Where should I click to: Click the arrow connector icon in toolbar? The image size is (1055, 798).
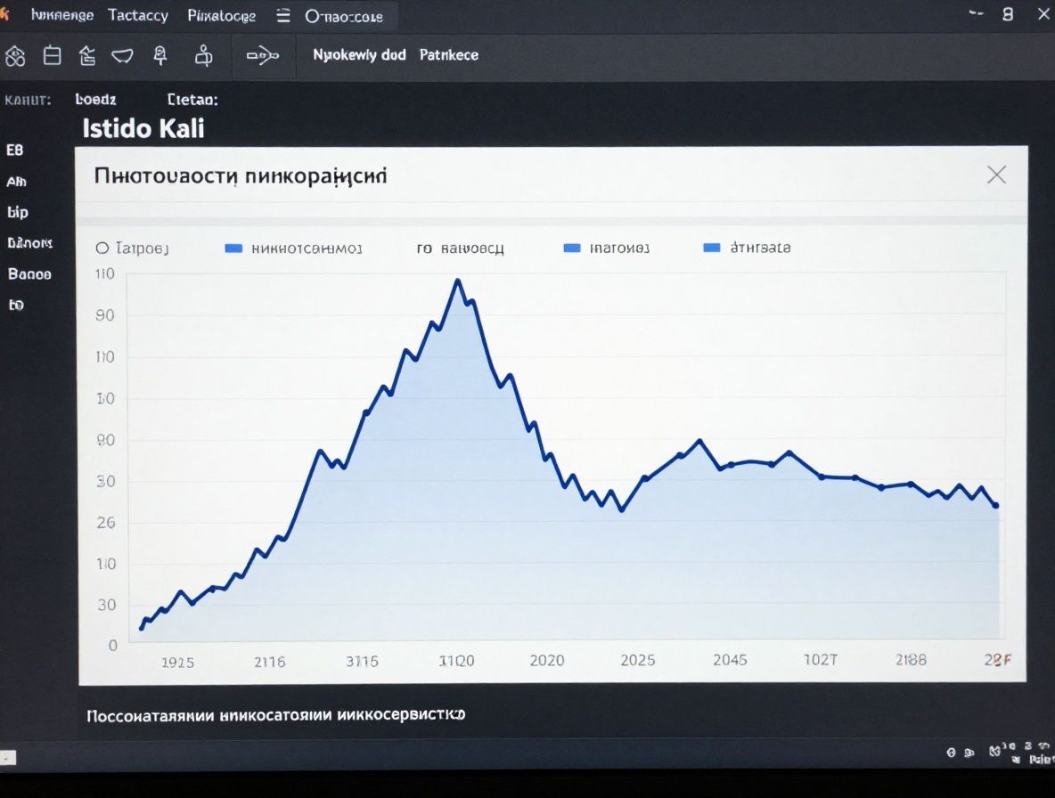click(262, 56)
